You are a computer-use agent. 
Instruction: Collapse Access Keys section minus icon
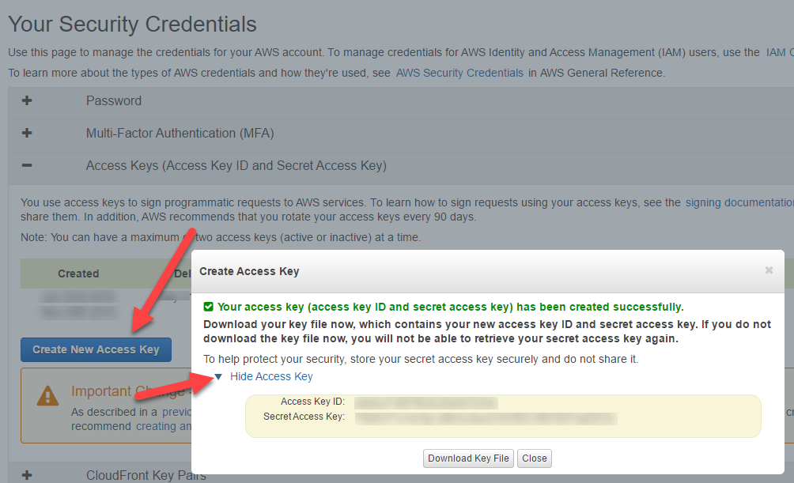click(27, 165)
